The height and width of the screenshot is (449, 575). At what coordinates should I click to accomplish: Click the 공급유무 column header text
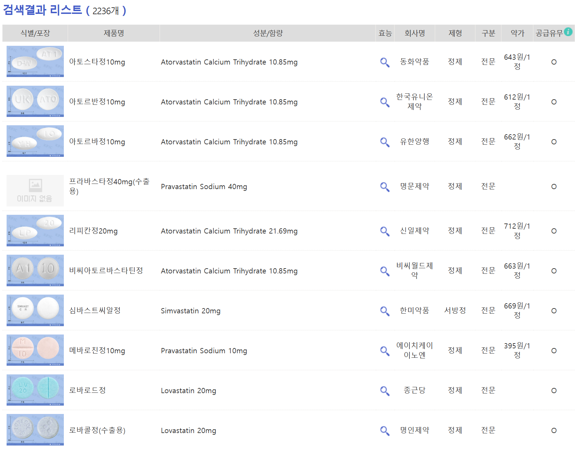549,33
